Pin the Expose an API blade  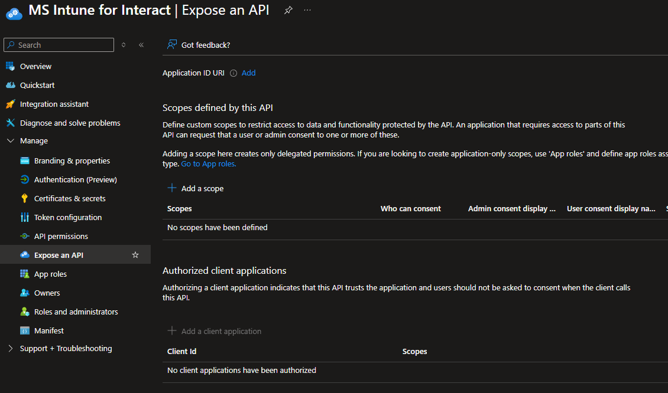pos(288,10)
